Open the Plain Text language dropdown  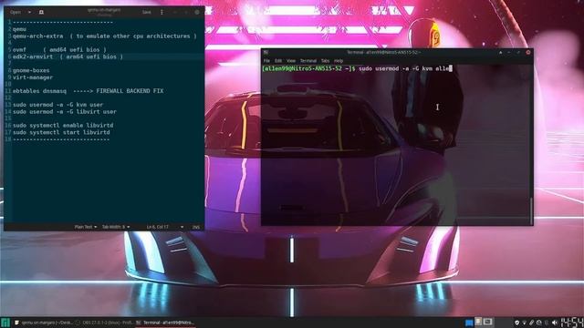[x=86, y=227]
